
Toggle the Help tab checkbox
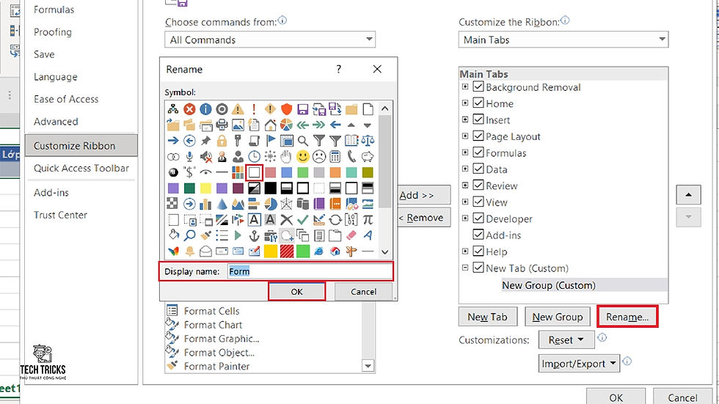pyautogui.click(x=478, y=251)
